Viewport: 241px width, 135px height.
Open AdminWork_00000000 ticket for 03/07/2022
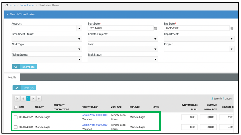(94, 115)
